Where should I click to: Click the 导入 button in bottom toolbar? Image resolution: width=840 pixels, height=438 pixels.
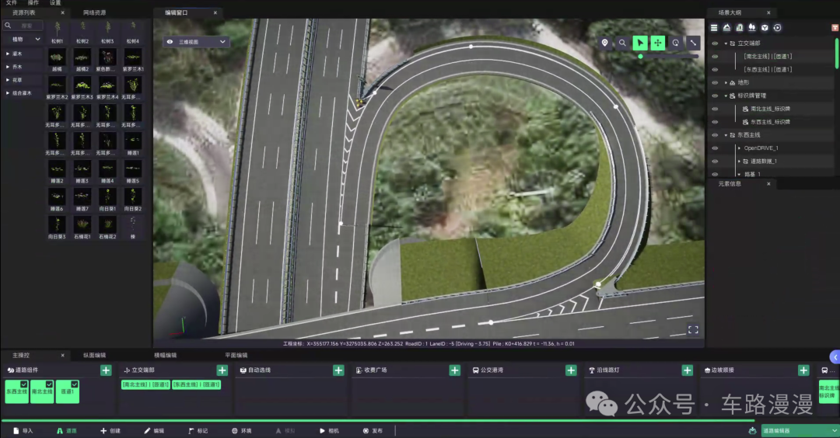pos(23,430)
